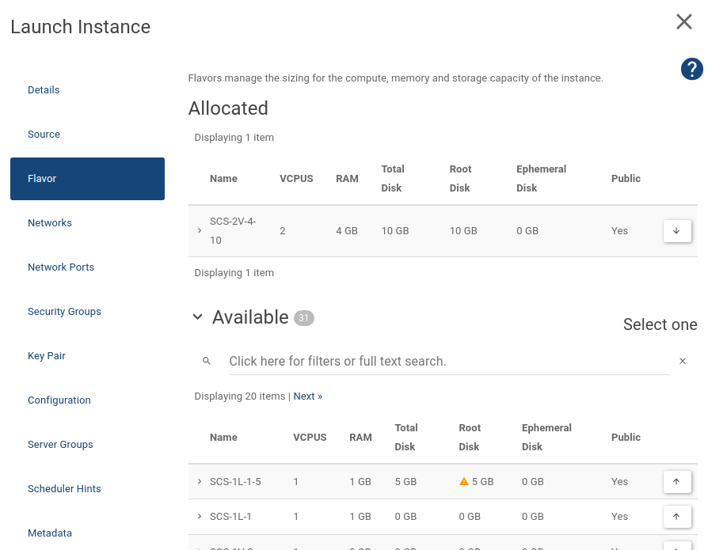Collapse the Available flavors section
Image resolution: width=708 pixels, height=550 pixels.
(198, 317)
